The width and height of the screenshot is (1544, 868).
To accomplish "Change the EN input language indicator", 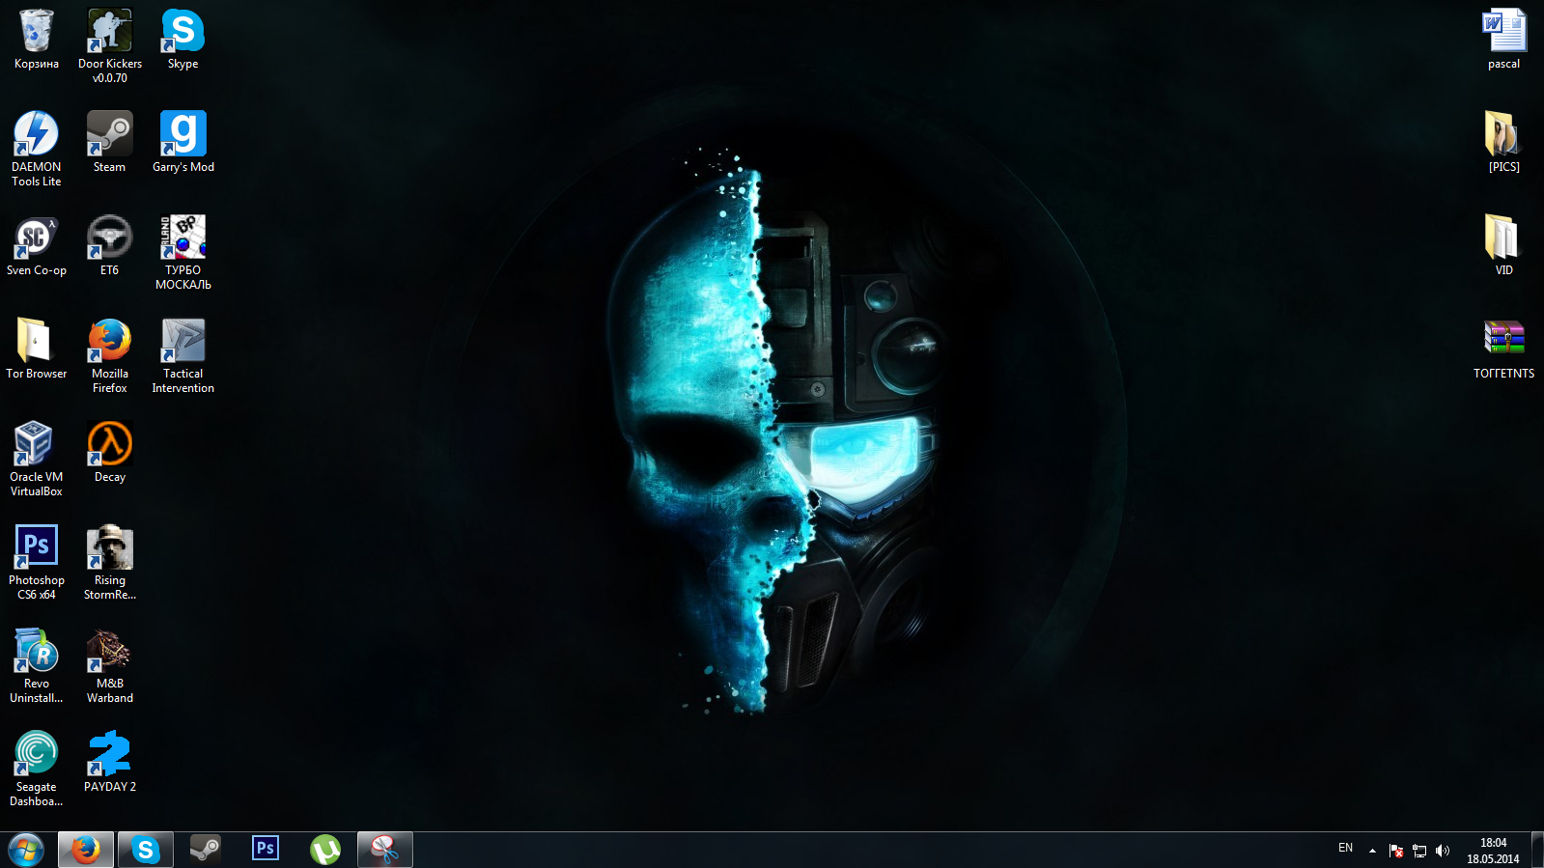I will coord(1345,849).
